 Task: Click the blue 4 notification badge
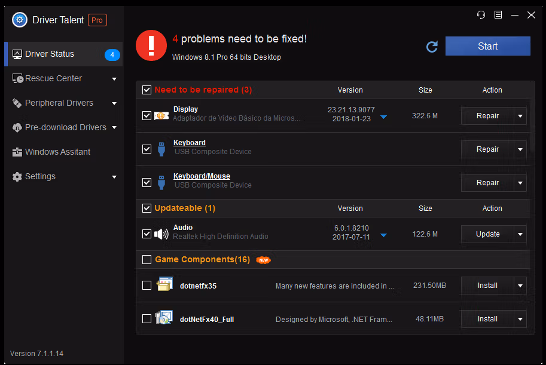(x=112, y=54)
